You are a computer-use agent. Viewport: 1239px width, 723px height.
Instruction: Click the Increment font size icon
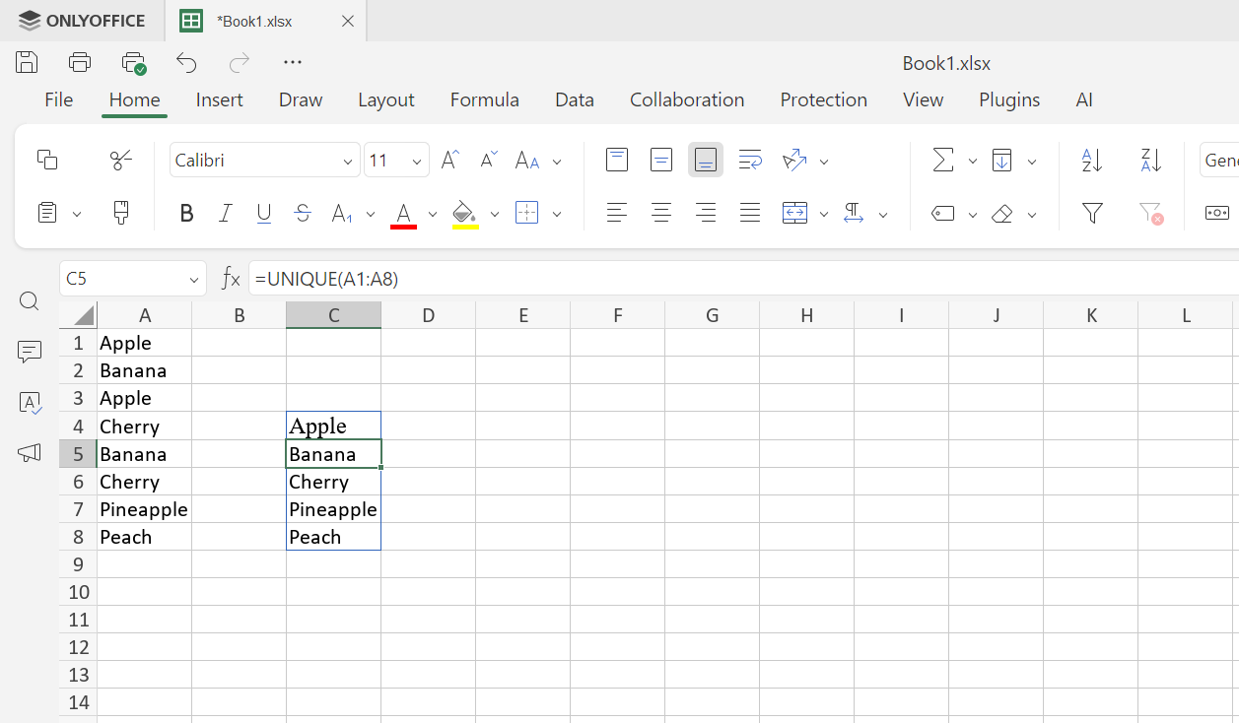point(449,161)
